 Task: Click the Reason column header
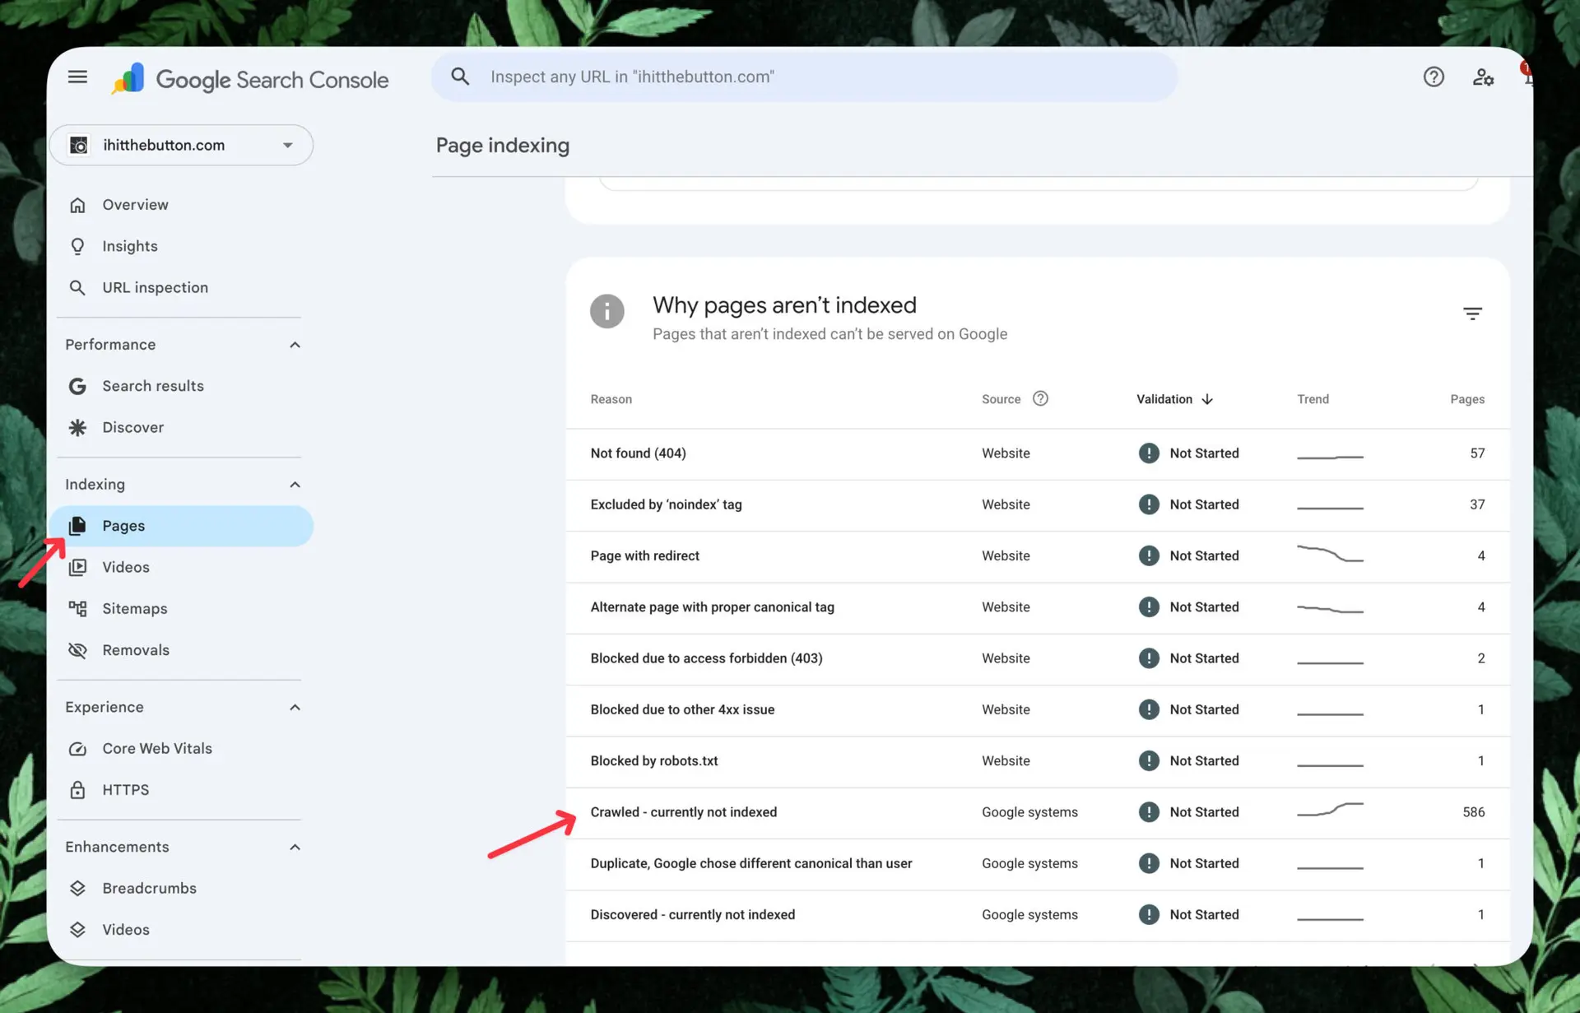[x=611, y=399]
